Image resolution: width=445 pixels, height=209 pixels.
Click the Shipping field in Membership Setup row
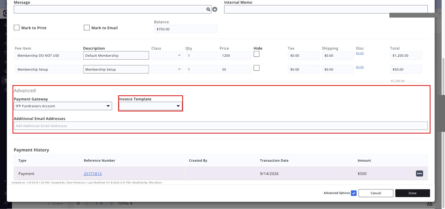point(337,69)
